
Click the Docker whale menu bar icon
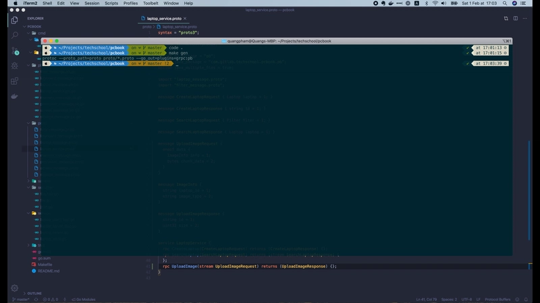click(x=391, y=3)
